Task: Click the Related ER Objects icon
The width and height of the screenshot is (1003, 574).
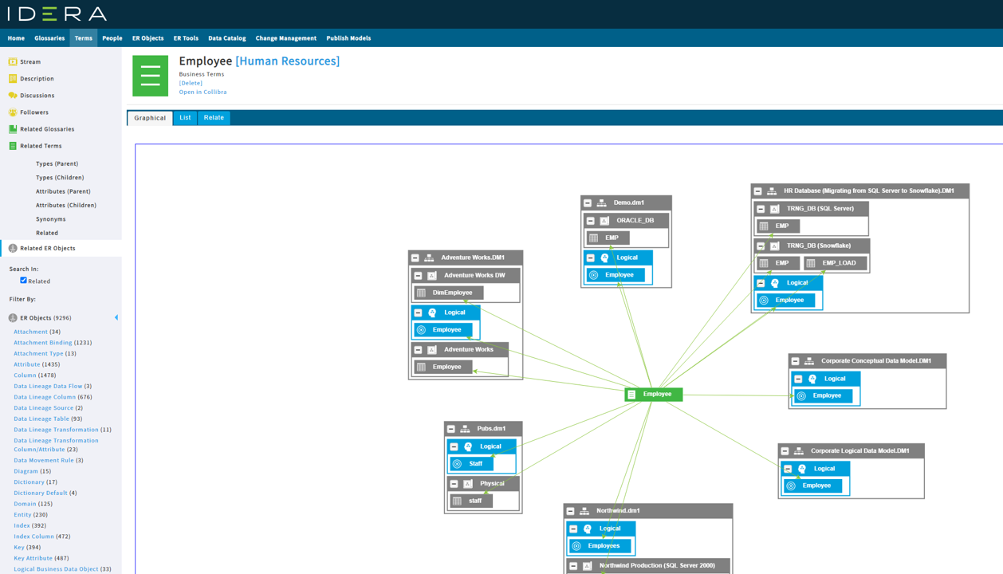Action: (13, 248)
